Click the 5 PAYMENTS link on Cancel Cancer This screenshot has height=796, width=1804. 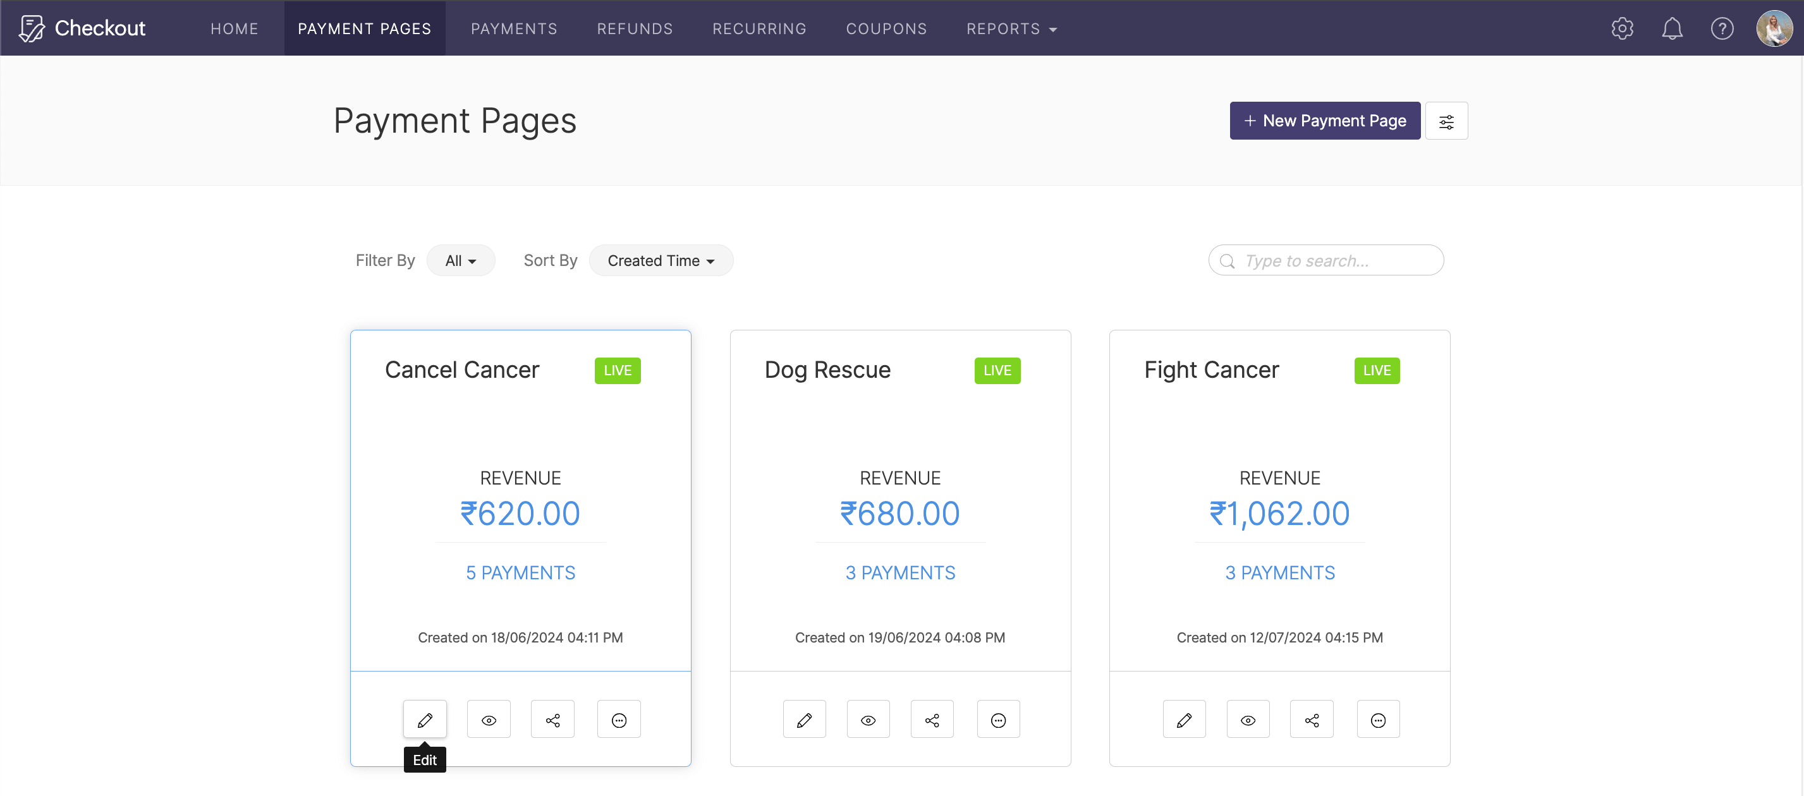(x=520, y=572)
